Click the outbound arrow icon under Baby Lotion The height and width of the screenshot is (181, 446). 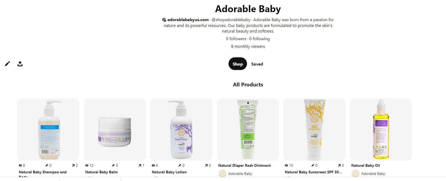click(x=206, y=165)
